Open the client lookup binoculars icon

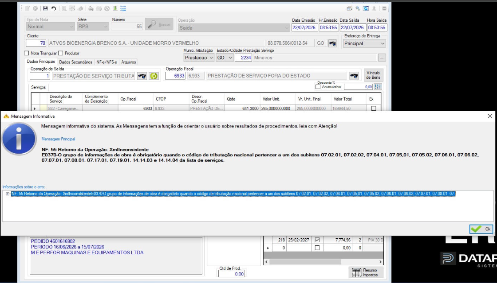[x=332, y=43]
